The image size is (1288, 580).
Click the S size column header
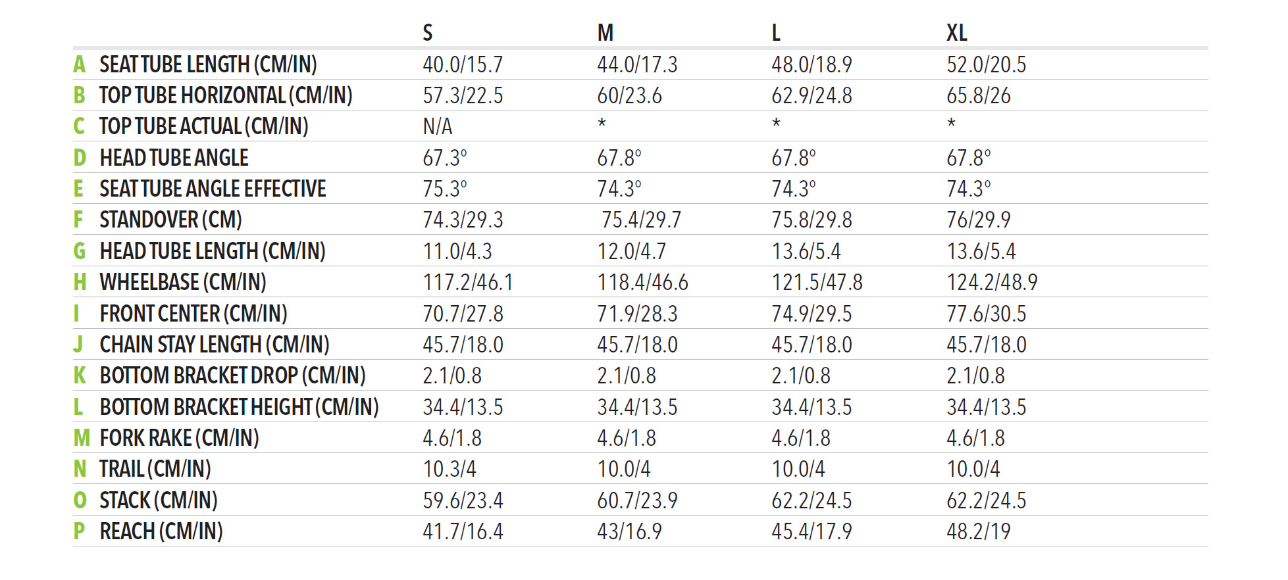point(428,33)
